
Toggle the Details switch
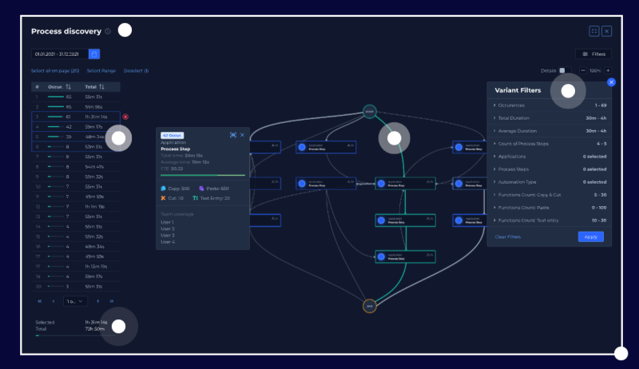tap(564, 70)
